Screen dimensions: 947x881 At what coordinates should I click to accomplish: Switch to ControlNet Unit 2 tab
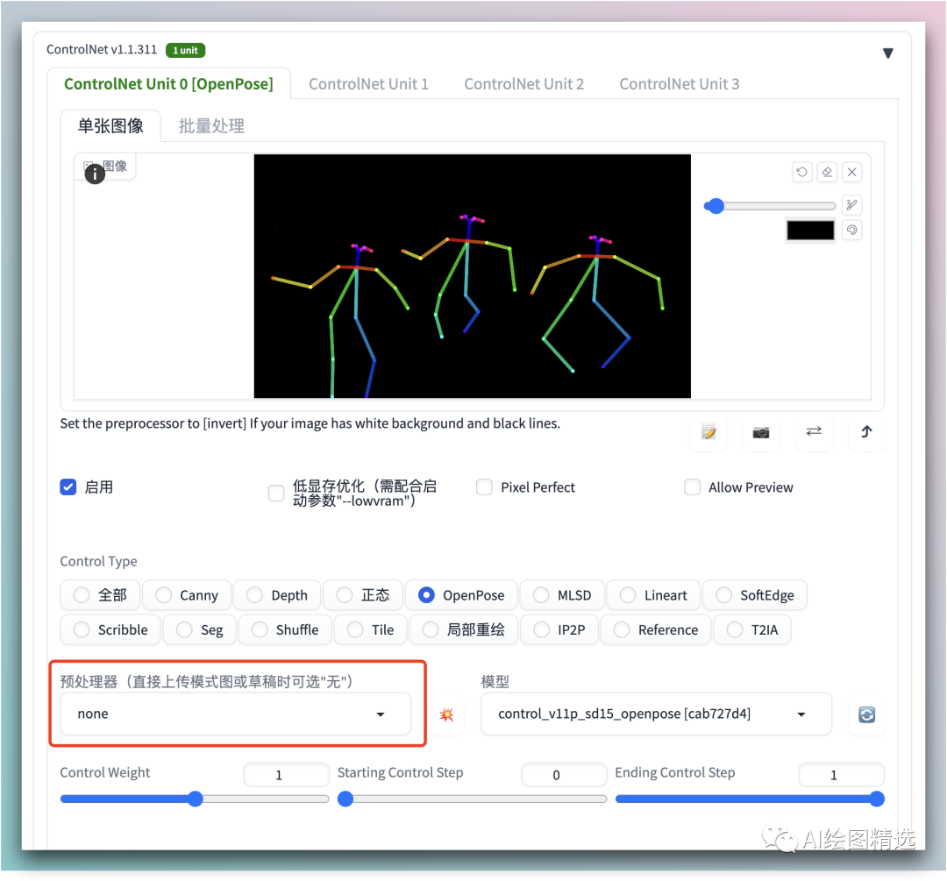pos(523,84)
